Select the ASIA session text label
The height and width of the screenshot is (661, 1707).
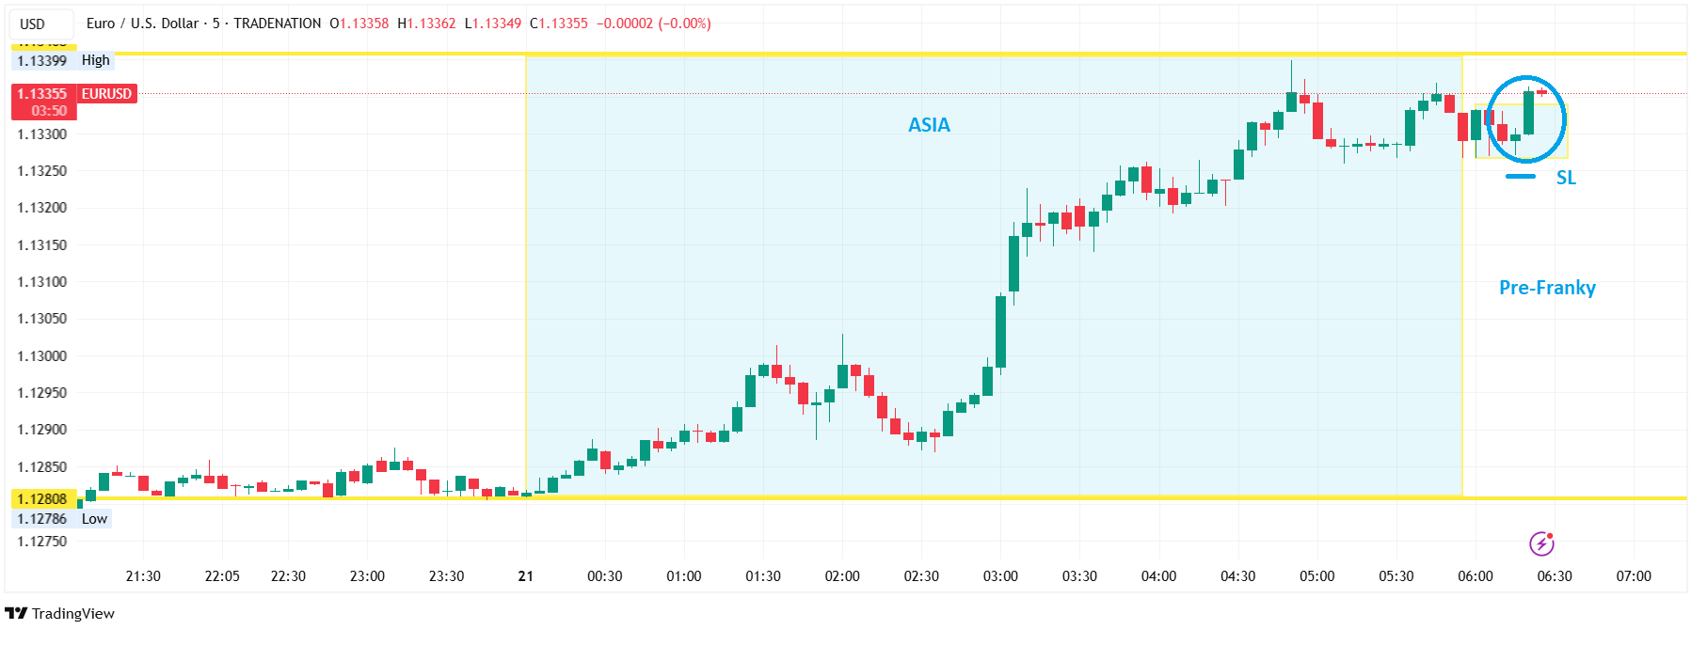(929, 125)
